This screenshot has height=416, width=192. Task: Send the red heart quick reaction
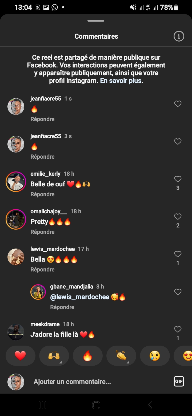(20, 356)
